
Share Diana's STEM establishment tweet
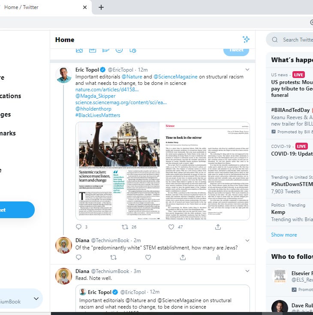(183, 257)
